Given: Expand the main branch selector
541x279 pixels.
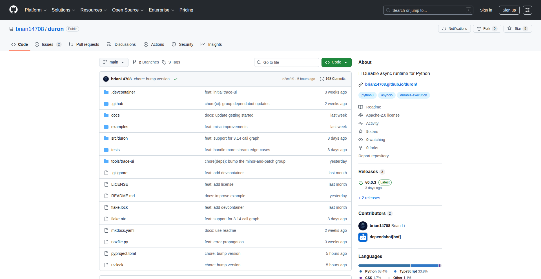Looking at the screenshot, I should pyautogui.click(x=114, y=62).
